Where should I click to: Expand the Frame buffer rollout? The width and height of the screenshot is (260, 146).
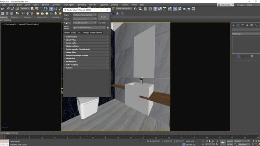tap(87, 43)
